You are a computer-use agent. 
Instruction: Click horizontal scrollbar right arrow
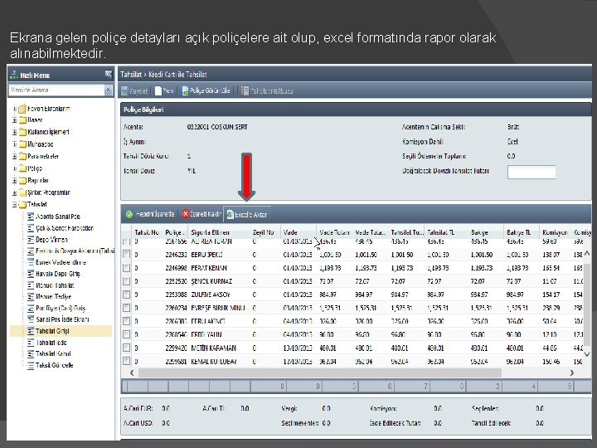(572, 373)
